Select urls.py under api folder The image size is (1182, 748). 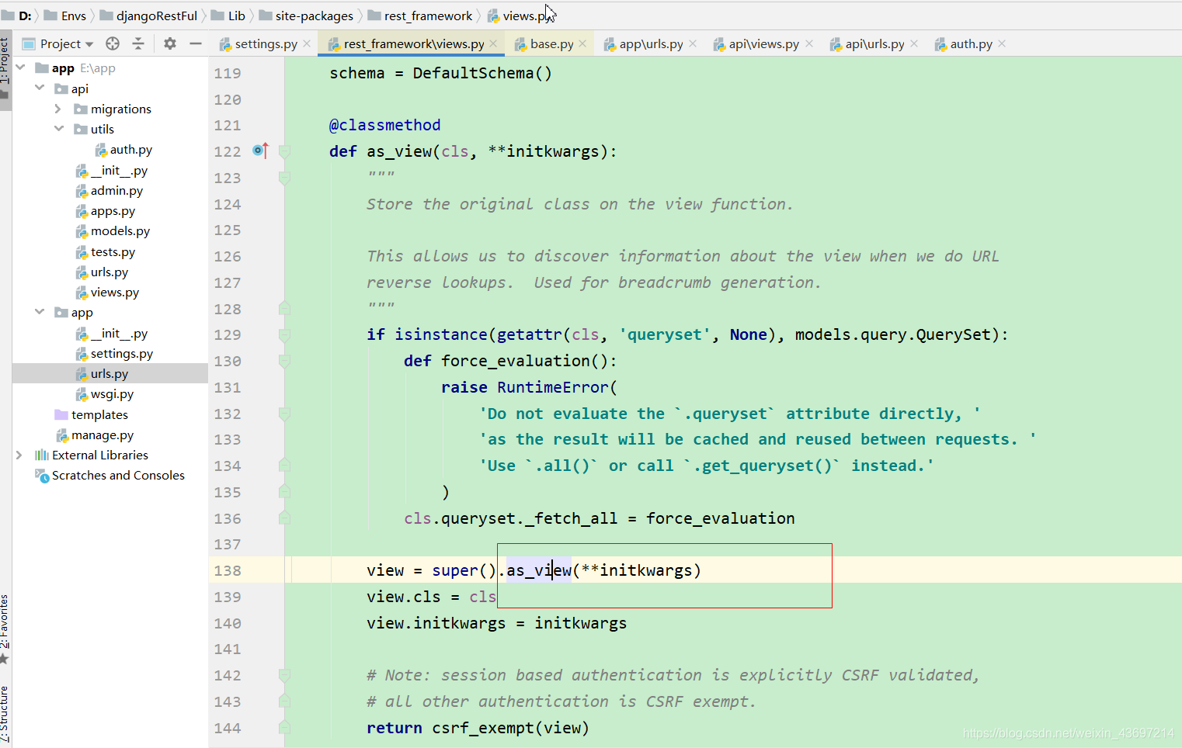[x=102, y=272]
